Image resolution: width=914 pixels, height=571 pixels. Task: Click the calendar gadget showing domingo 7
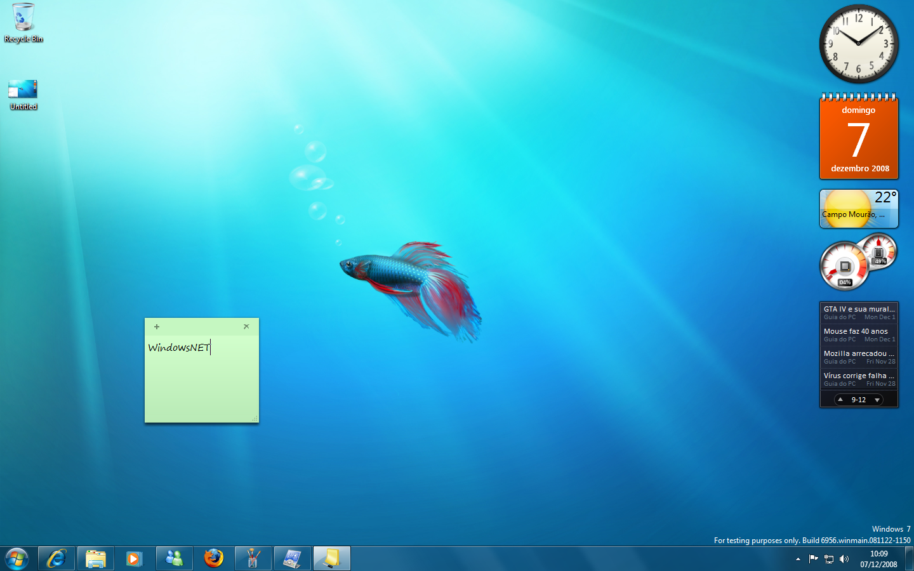859,136
